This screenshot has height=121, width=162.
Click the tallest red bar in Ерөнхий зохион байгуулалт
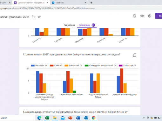[x=122, y=81]
